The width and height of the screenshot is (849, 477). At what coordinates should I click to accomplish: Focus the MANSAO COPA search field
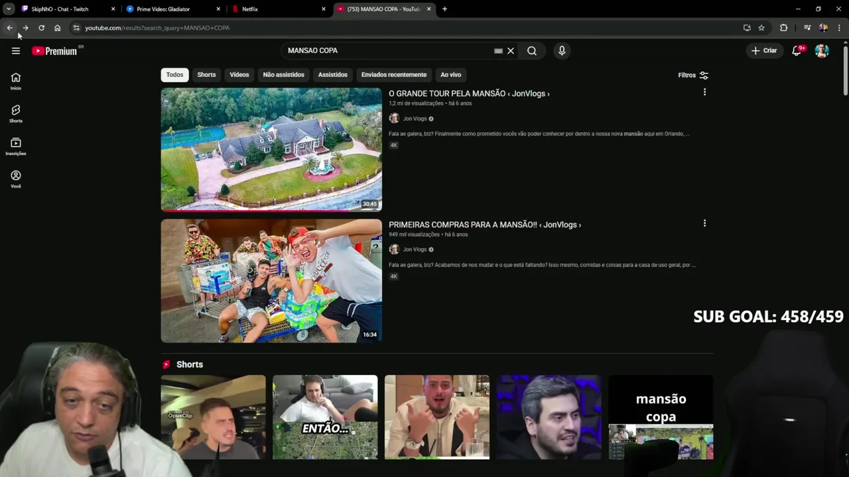click(388, 50)
